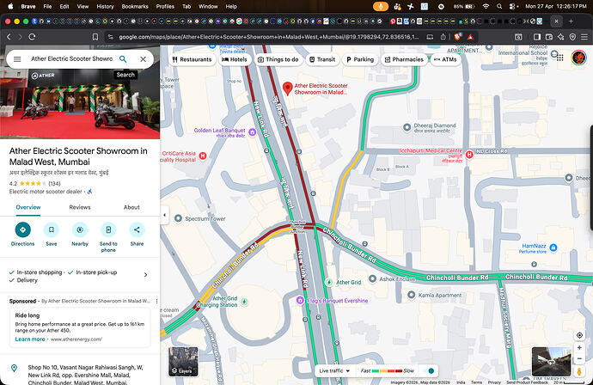Center map on your location

point(579,335)
